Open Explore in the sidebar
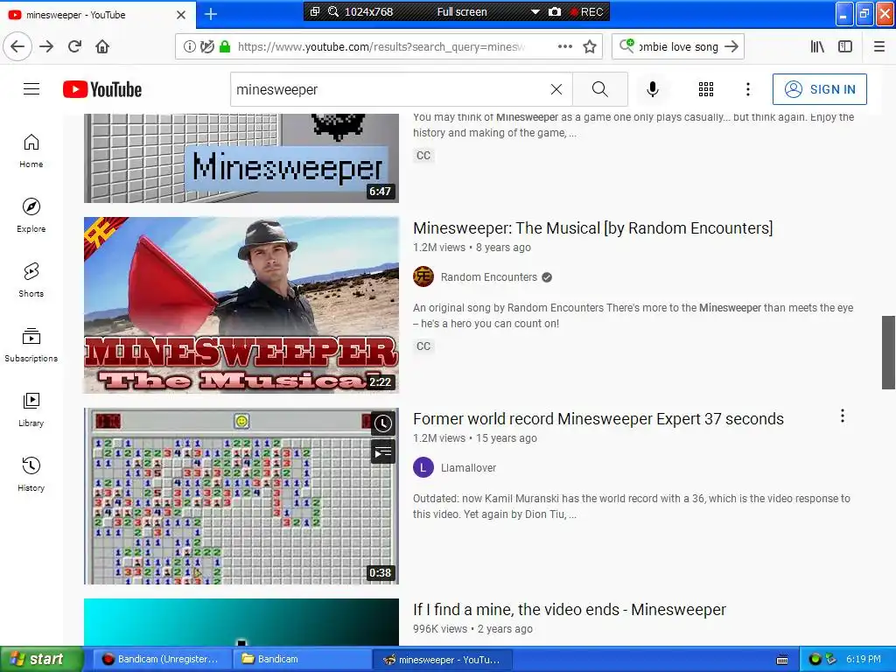 pos(31,216)
